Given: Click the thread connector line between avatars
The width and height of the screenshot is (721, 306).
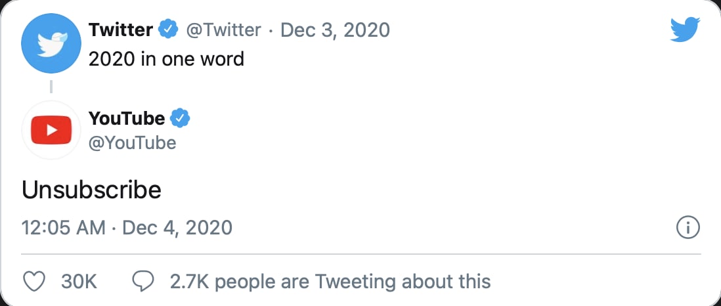Looking at the screenshot, I should pos(51,87).
